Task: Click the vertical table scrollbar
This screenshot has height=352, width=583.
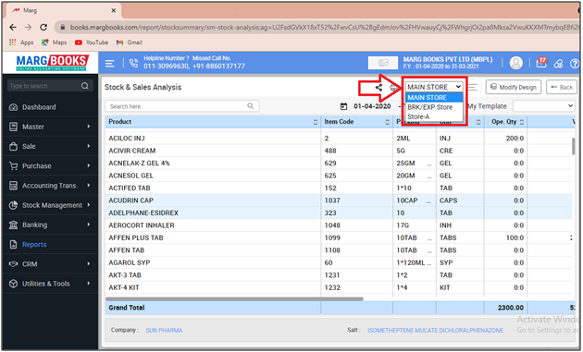Action: (574, 146)
